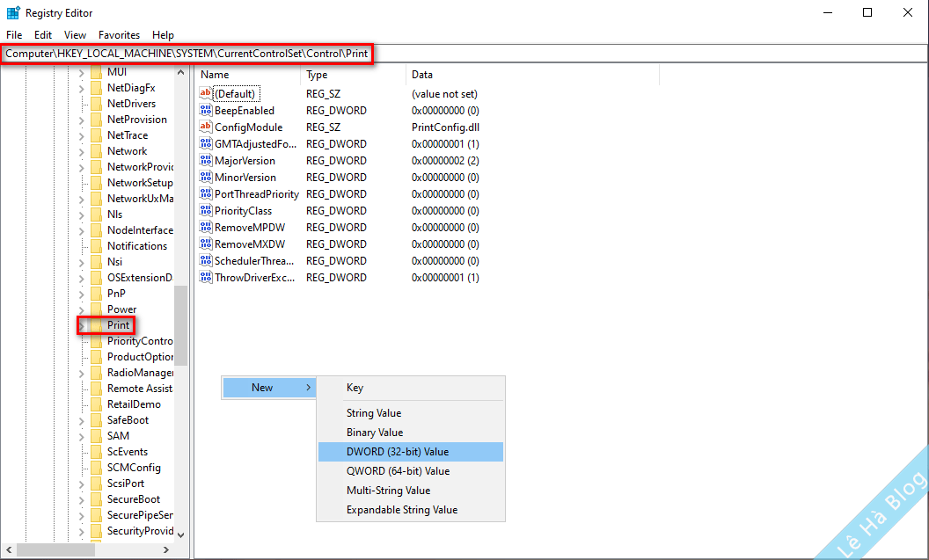Click the tree pane vertical scrollbar down arrow
The image size is (929, 560).
180,535
